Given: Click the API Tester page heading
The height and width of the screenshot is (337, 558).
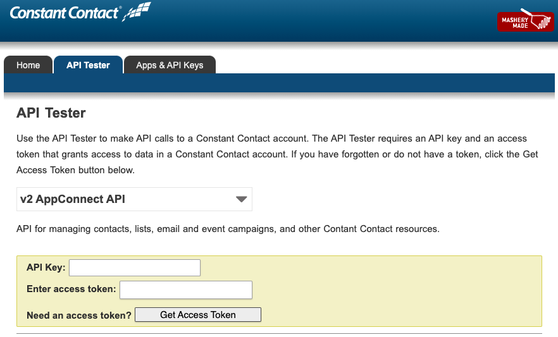Looking at the screenshot, I should tap(51, 113).
